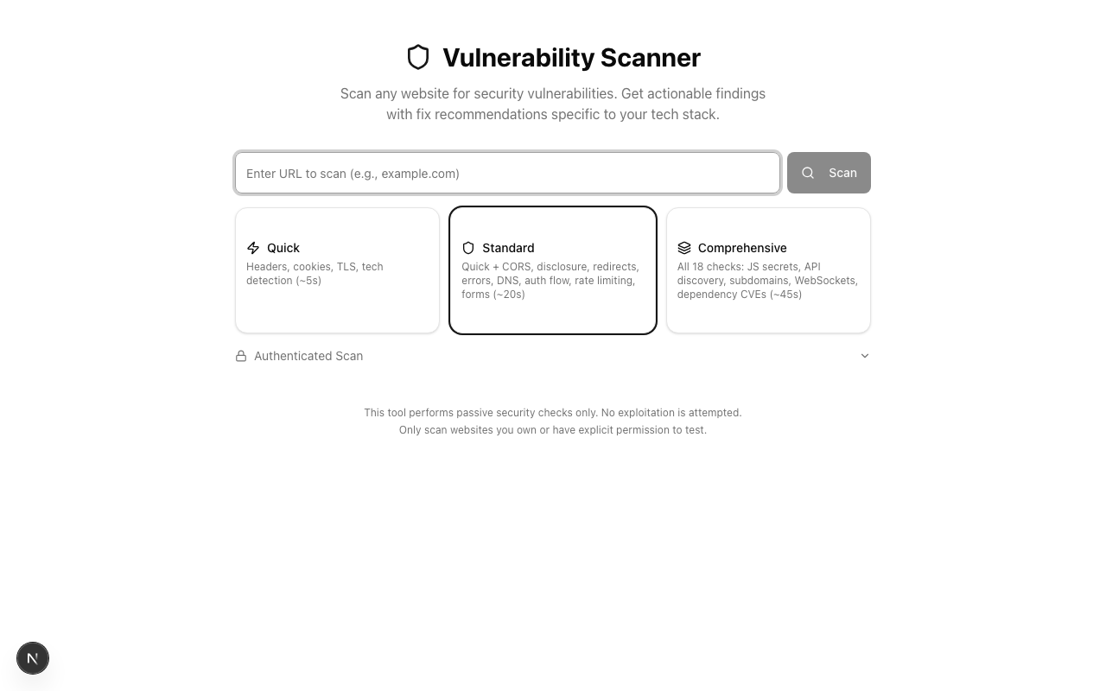Open the Authenticated Scan disclosure row

[x=553, y=355]
